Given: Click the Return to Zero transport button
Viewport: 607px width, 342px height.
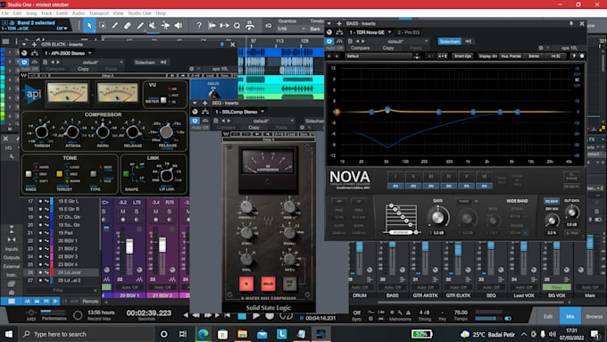Looking at the screenshot, I should coord(228,315).
